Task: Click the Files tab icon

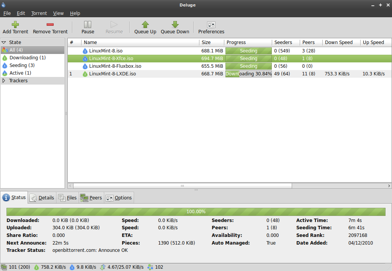Action: click(62, 198)
